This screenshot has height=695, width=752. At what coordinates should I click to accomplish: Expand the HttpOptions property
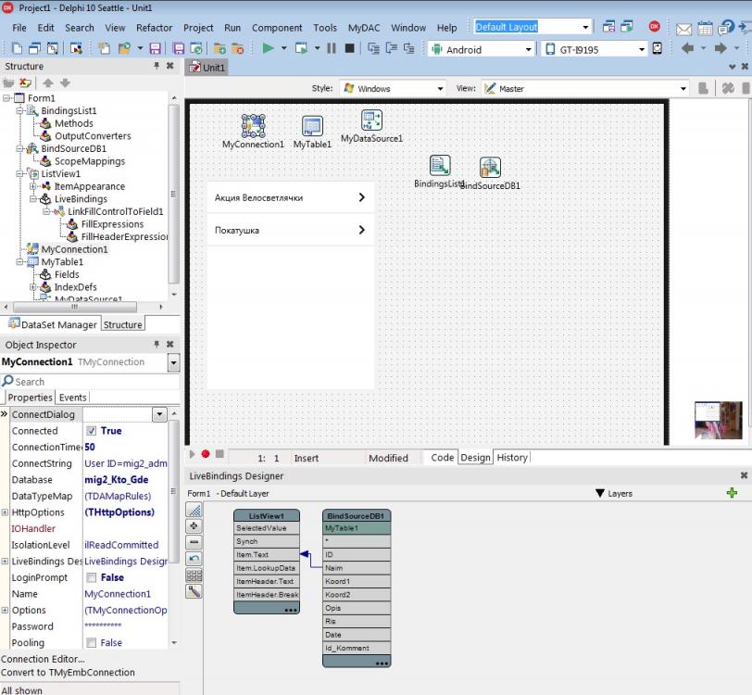point(5,512)
